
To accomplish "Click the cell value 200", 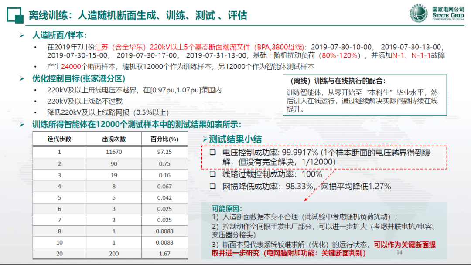I will pos(114,254).
